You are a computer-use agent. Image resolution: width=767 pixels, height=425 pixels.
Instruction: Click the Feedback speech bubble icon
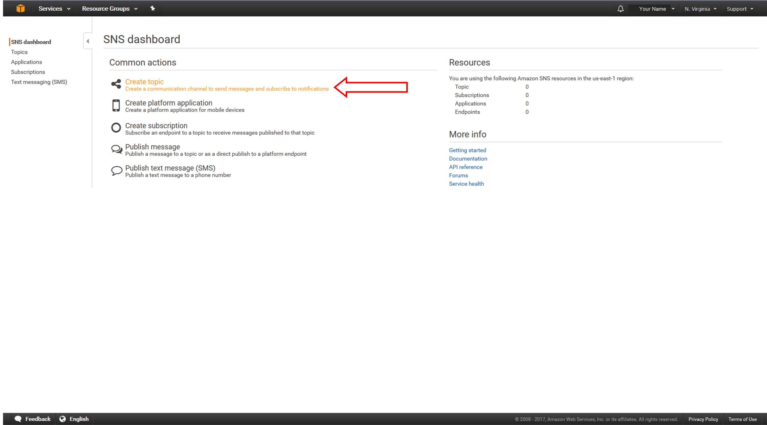[18, 419]
